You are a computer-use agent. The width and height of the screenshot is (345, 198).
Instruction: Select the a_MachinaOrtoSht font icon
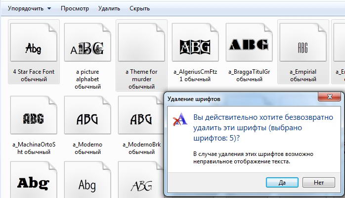point(34,115)
